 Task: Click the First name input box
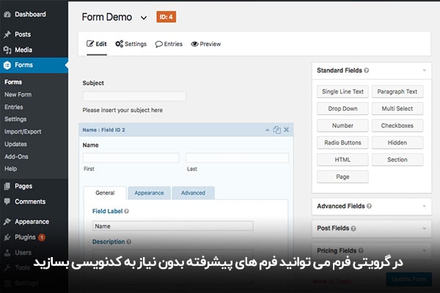click(131, 157)
